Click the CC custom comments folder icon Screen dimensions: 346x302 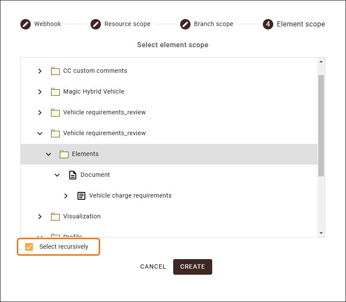55,71
